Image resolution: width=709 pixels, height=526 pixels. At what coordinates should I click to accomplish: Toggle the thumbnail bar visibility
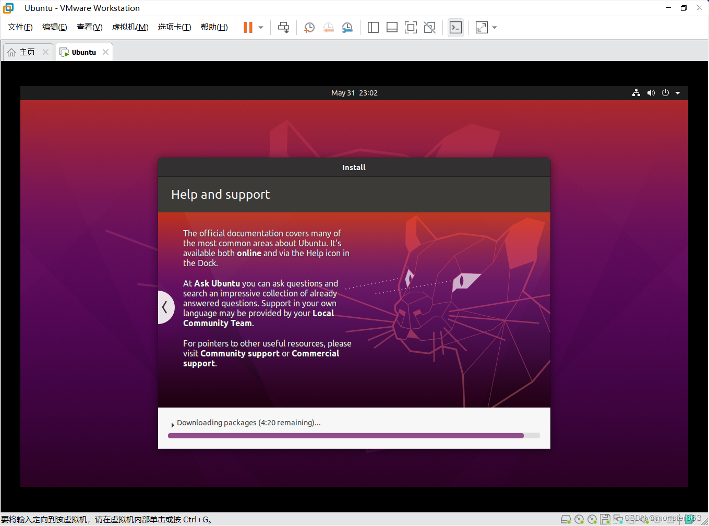coord(392,27)
